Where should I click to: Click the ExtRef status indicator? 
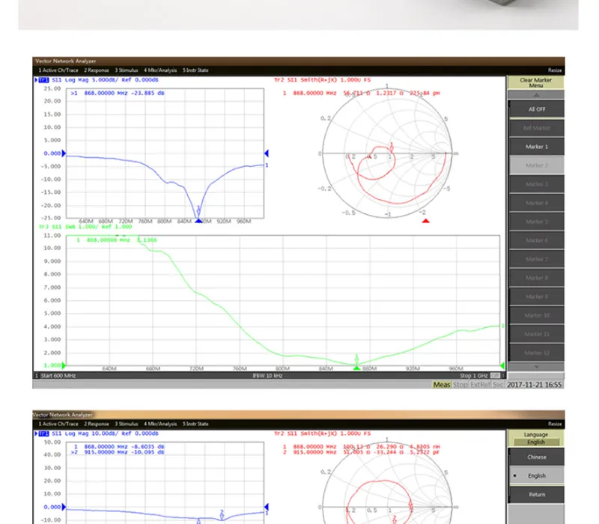pos(481,385)
